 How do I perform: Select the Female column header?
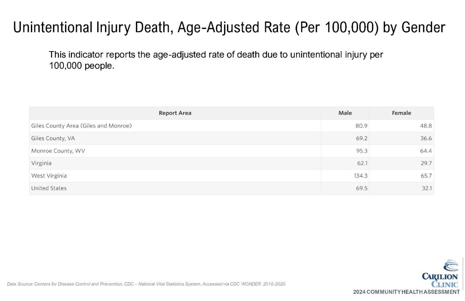(401, 113)
